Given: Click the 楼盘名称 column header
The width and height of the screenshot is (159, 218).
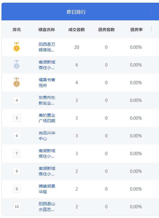Looking at the screenshot, I should [47, 30].
